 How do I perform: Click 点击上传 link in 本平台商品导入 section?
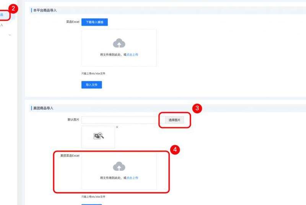coord(132,54)
